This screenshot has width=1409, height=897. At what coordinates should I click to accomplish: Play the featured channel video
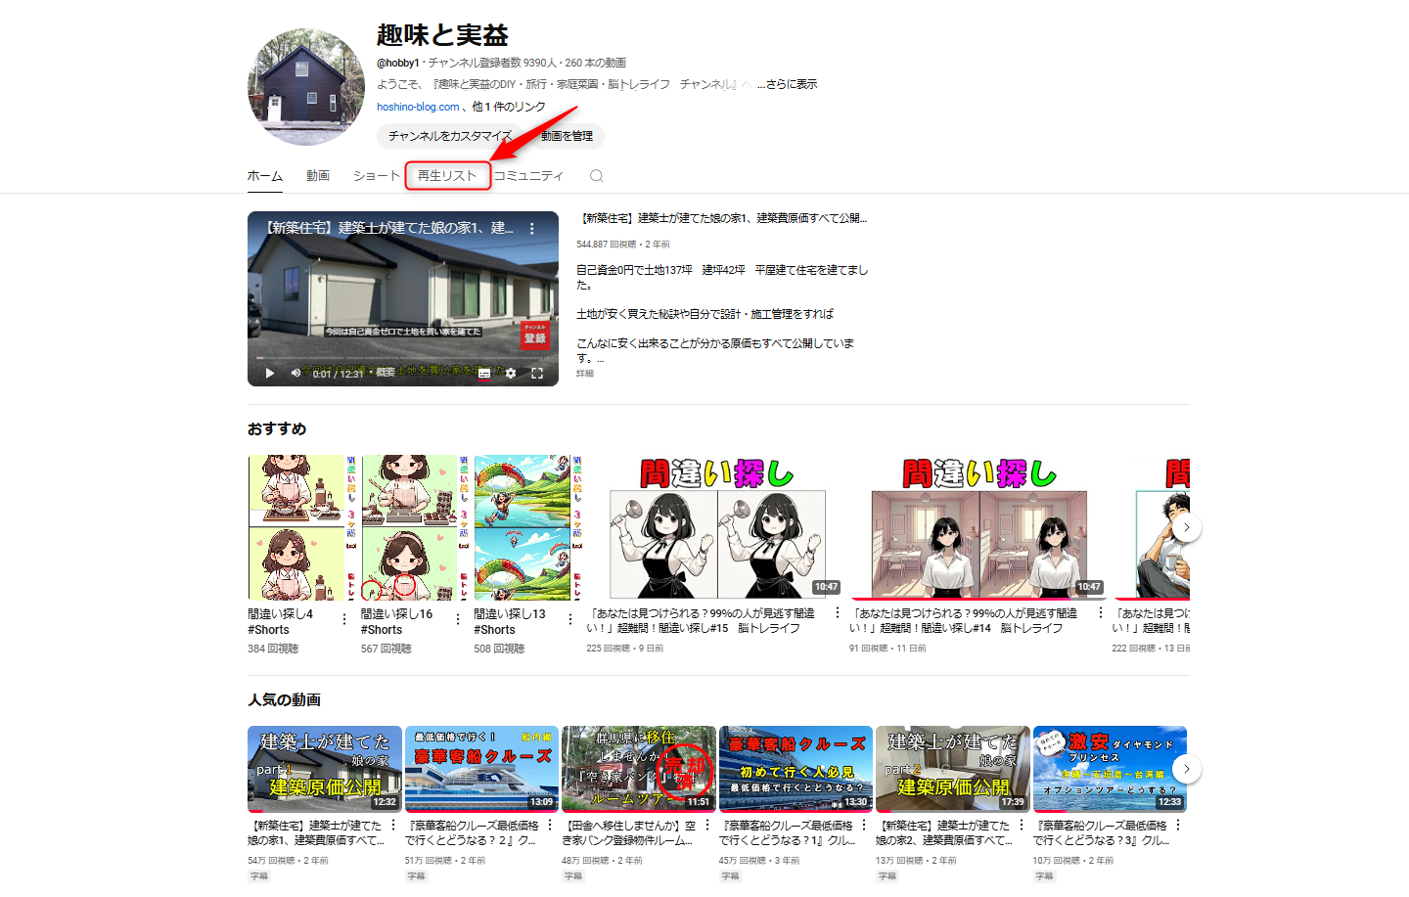270,373
